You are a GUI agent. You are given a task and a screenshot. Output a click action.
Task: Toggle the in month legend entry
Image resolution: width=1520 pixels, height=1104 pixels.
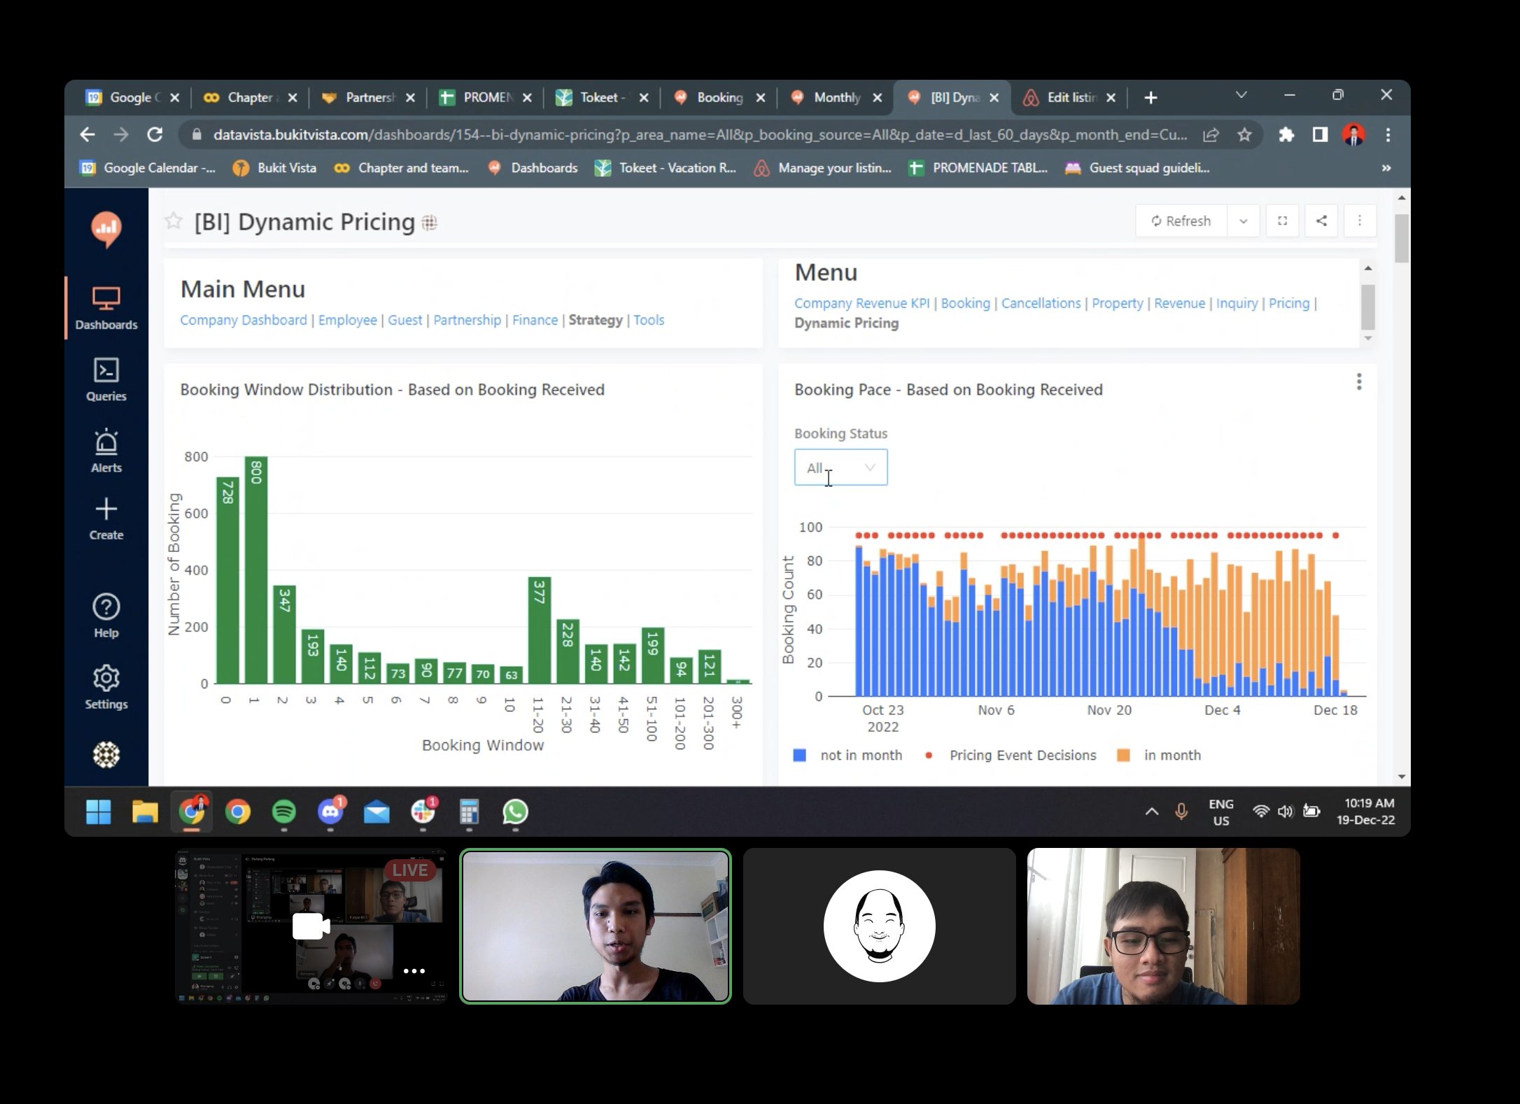[1160, 755]
